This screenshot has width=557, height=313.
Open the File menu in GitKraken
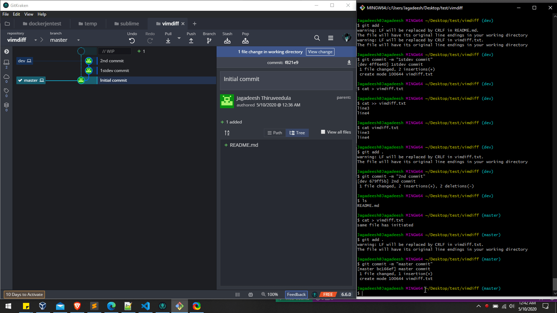point(5,14)
